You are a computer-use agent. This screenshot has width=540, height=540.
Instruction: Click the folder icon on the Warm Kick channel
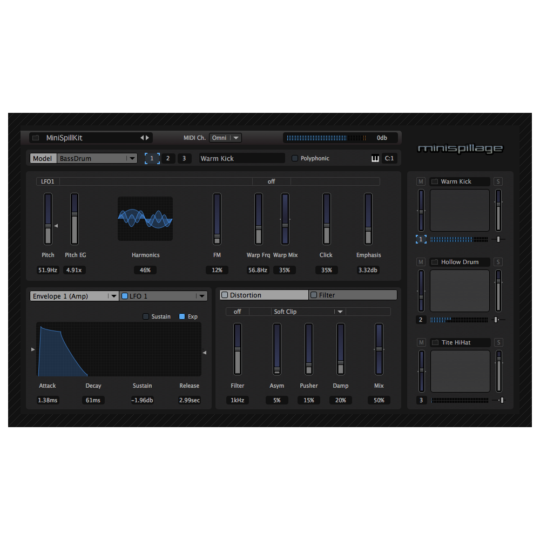(435, 181)
